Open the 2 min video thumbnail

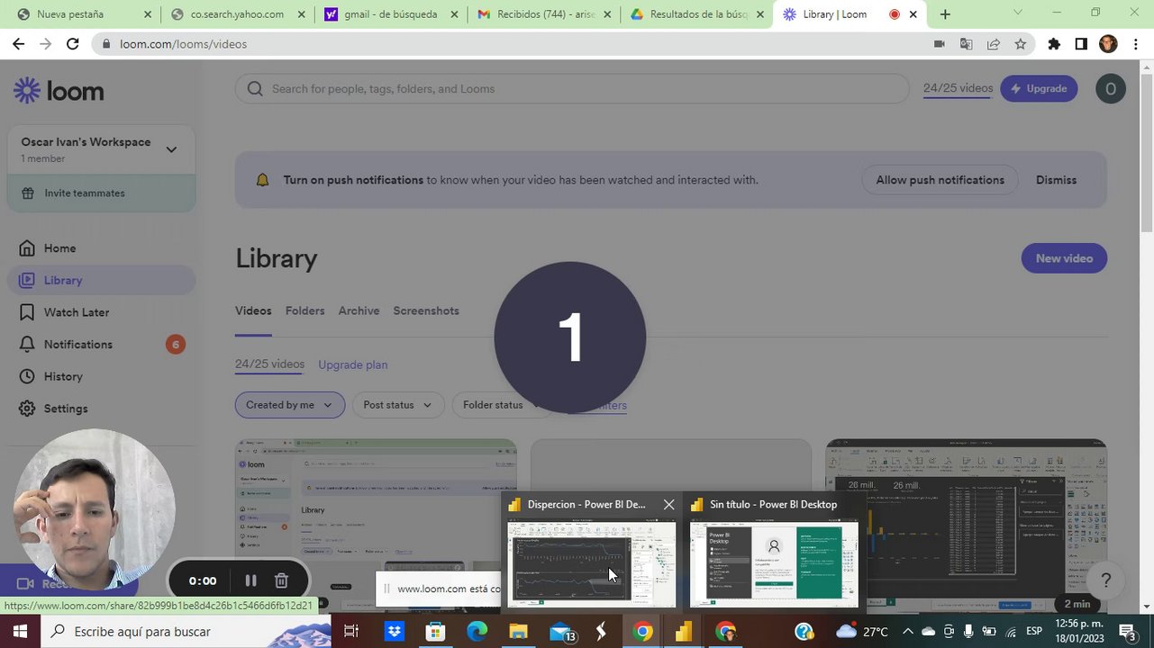click(x=966, y=526)
